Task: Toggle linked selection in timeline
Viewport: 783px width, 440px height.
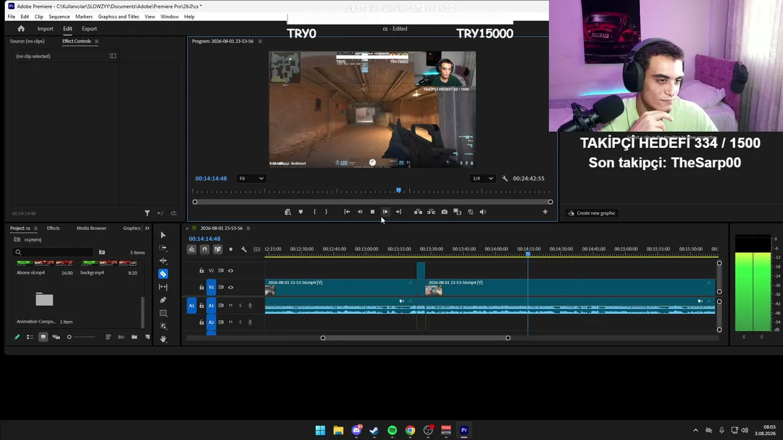Action: coord(218,249)
